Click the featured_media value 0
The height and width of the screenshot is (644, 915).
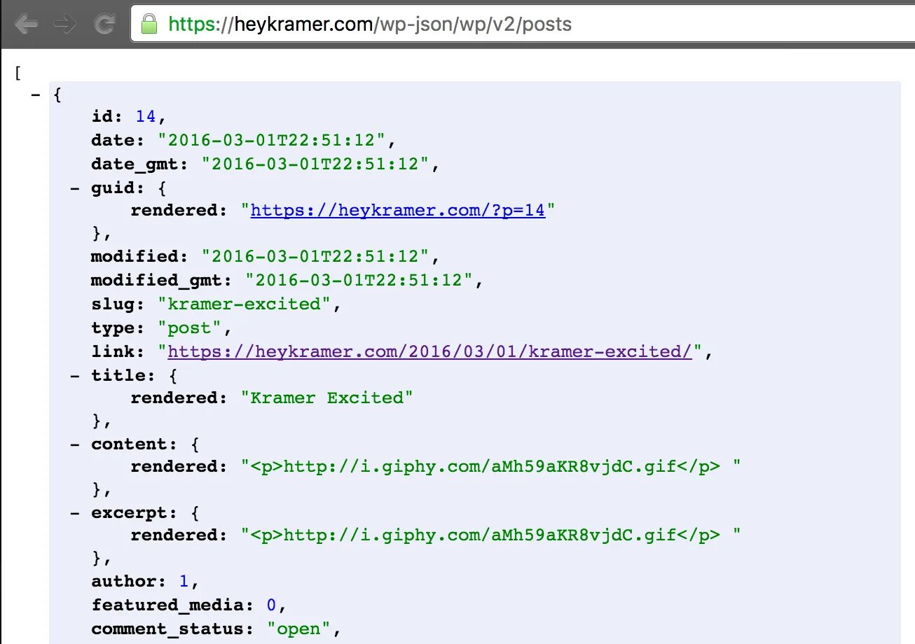(272, 605)
